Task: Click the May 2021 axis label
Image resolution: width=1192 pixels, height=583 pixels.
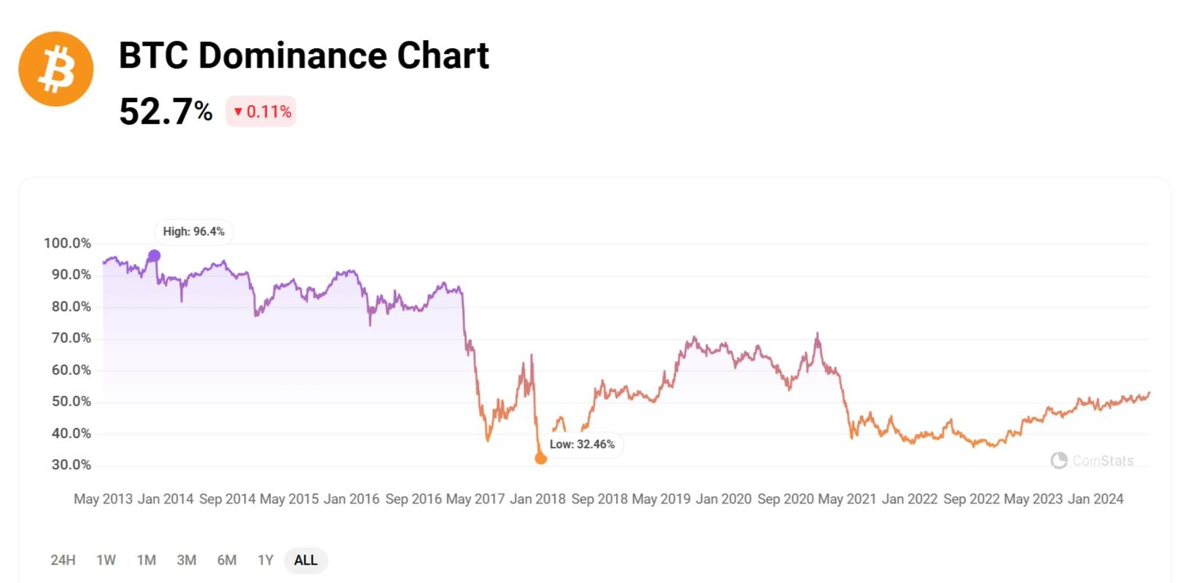Action: pos(847,499)
